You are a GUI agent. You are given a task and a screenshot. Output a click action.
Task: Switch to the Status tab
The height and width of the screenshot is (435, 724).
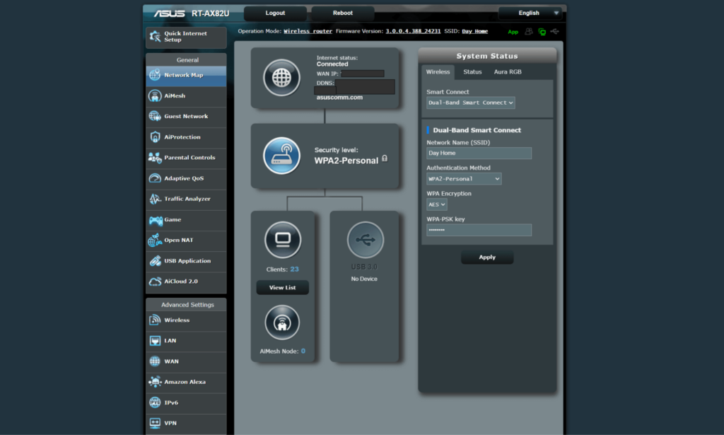[472, 71]
